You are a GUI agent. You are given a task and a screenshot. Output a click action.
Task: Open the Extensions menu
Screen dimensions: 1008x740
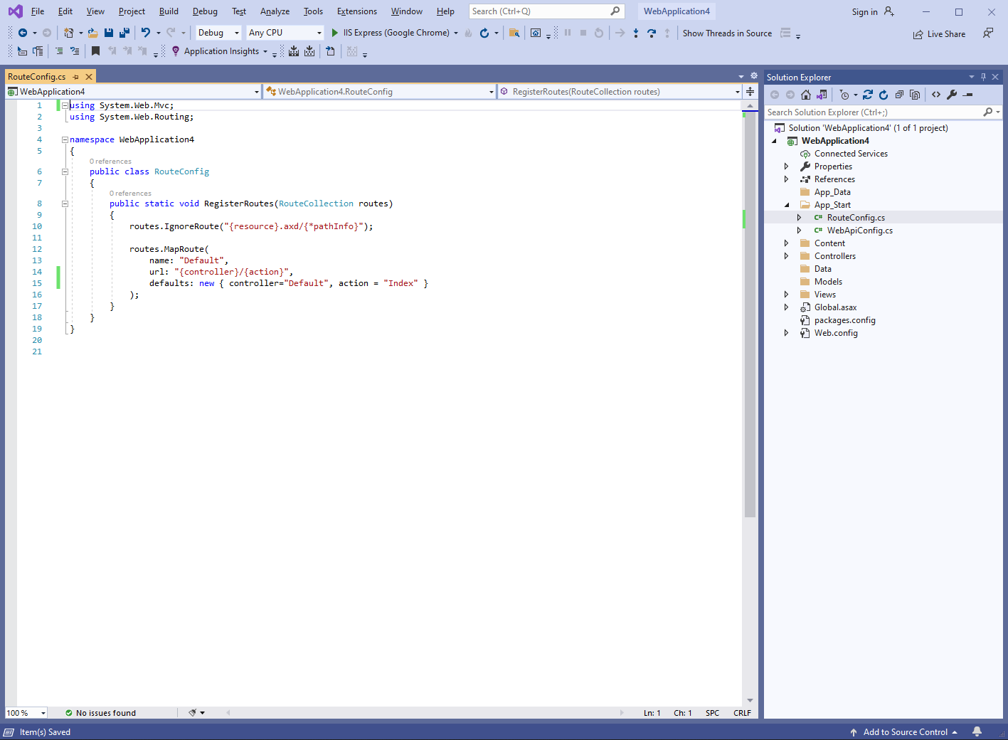tap(356, 11)
